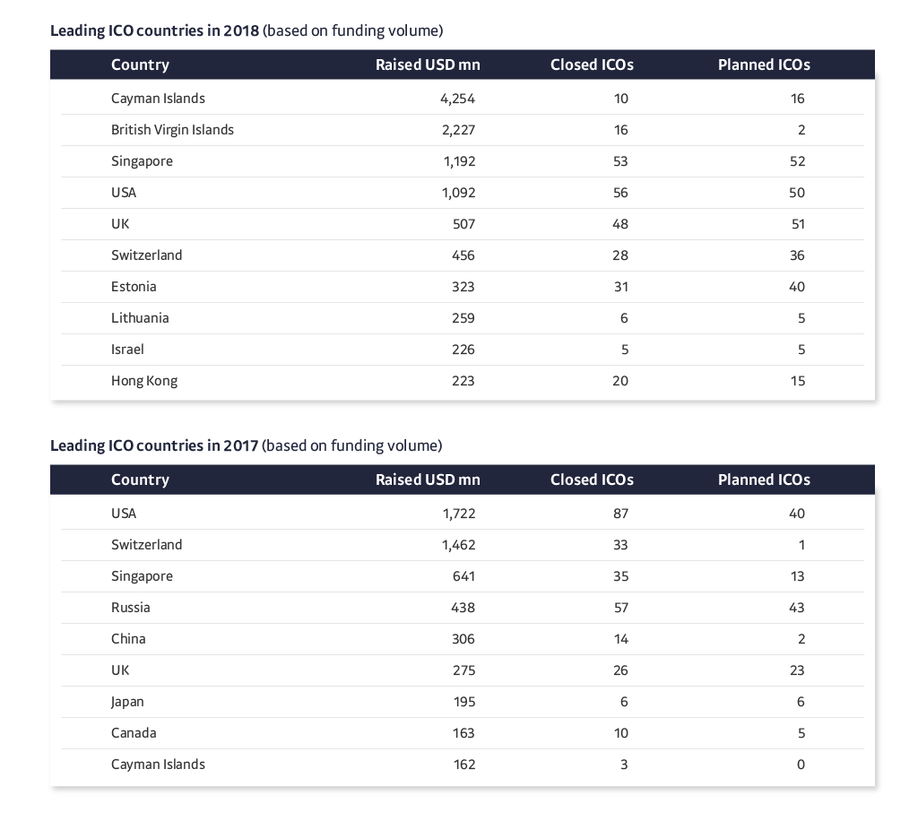Select the Estonia country cell
This screenshot has height=821, width=918.
coord(134,287)
